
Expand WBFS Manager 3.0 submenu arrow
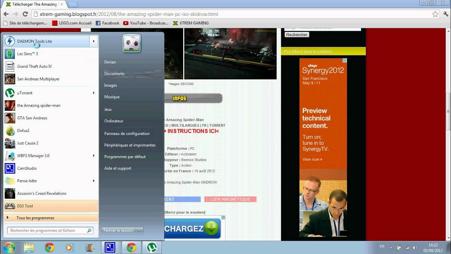[x=94, y=156]
